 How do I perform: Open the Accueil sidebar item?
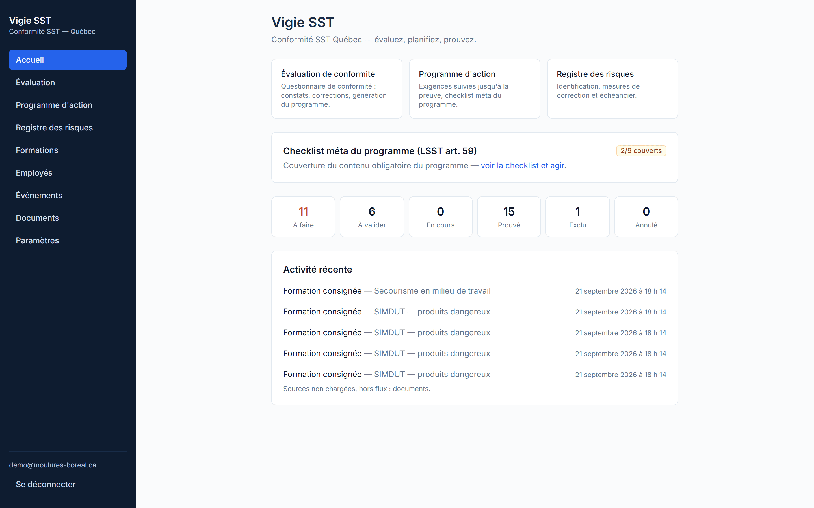[x=68, y=60]
